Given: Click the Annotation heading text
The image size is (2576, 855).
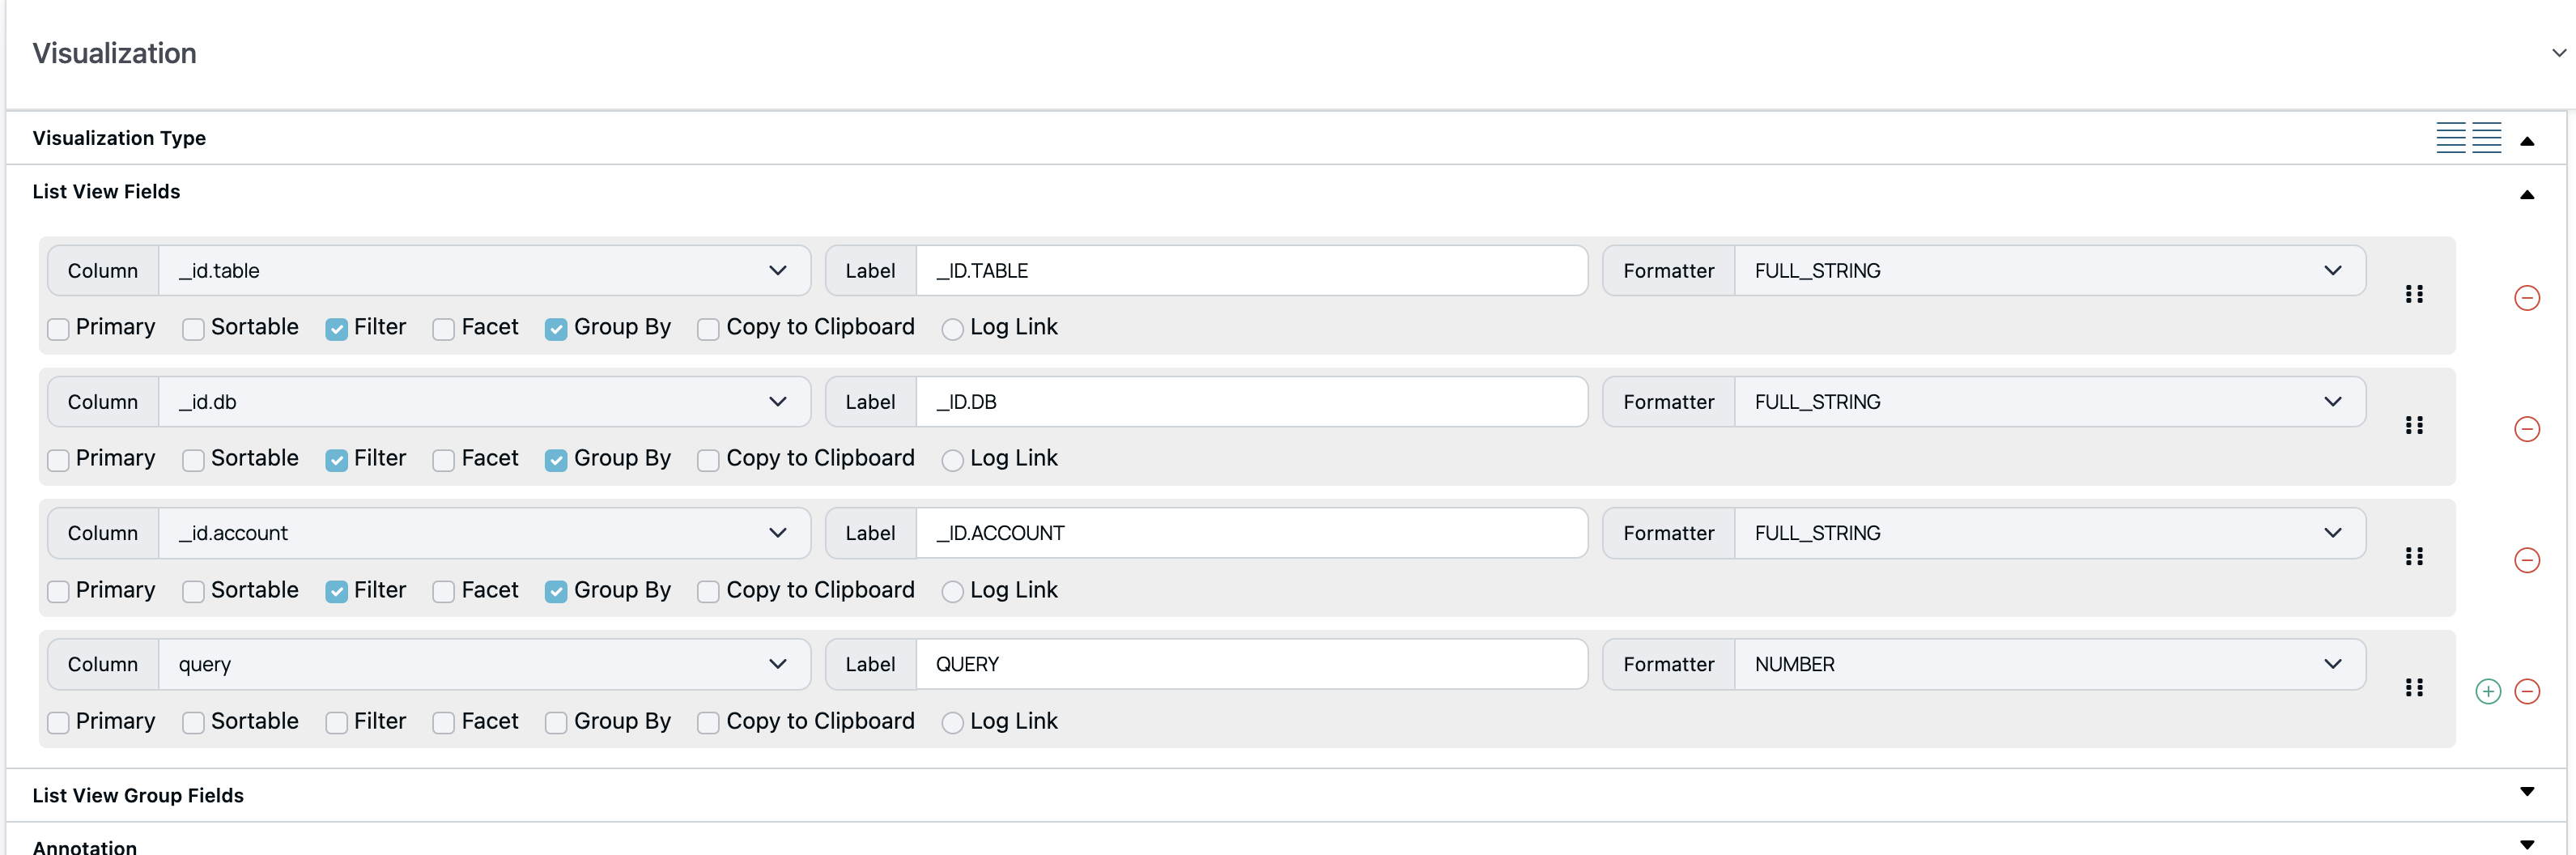Looking at the screenshot, I should (85, 847).
